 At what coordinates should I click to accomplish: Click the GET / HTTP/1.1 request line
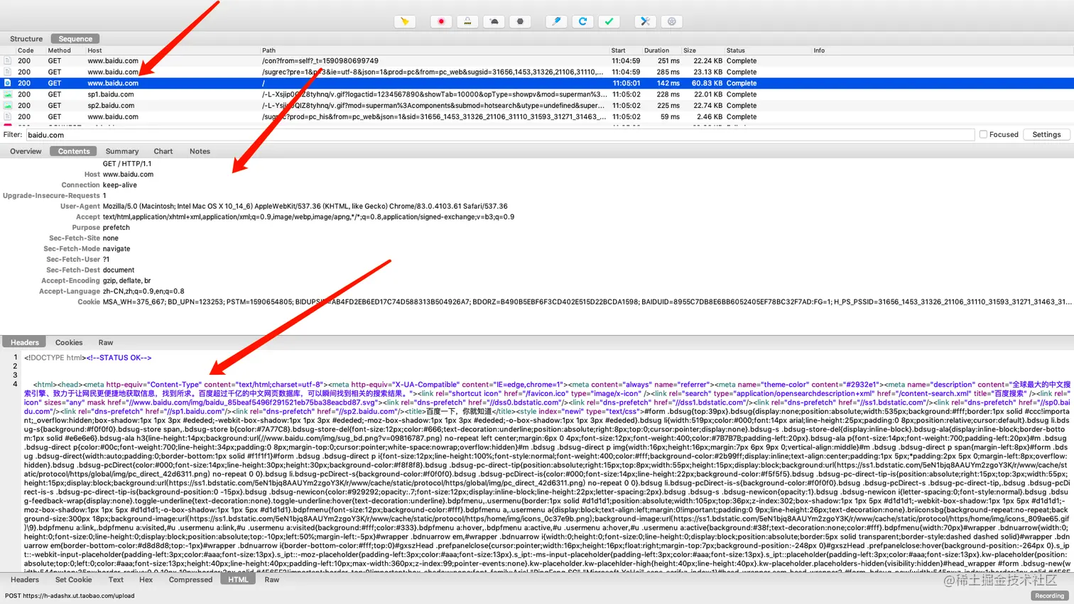tap(127, 164)
